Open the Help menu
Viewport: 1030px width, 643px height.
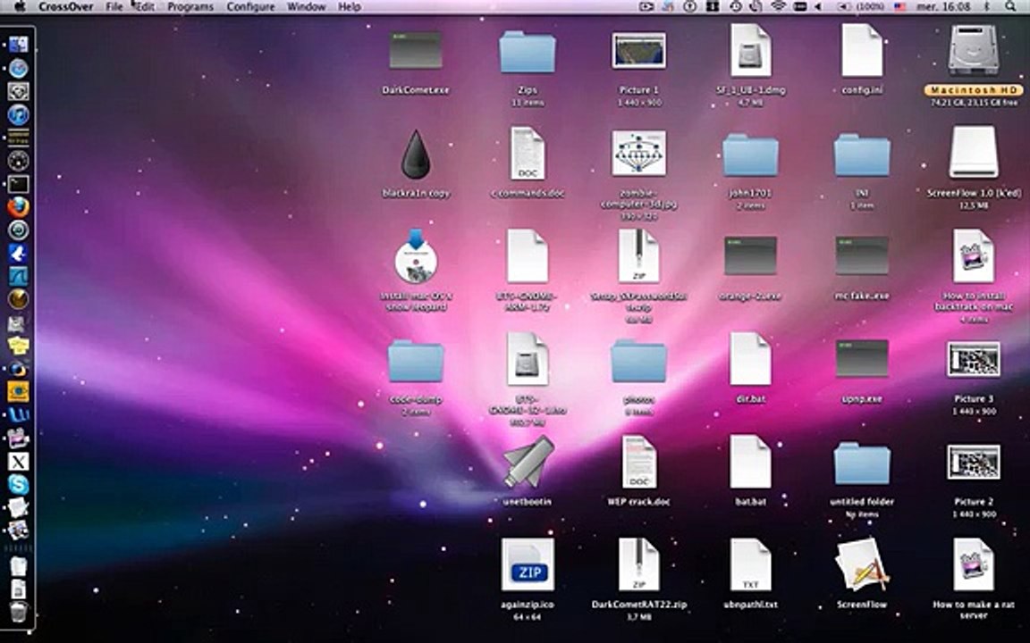(350, 6)
